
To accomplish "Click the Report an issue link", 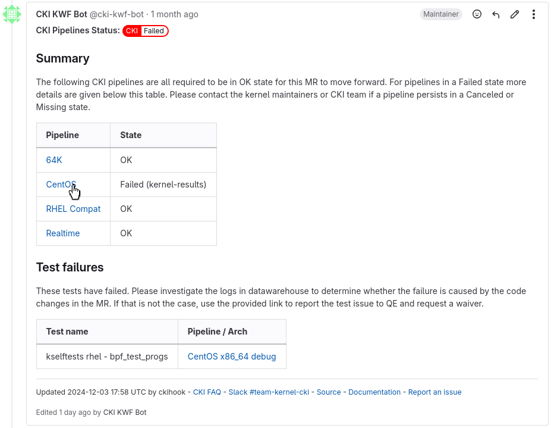I will point(434,392).
